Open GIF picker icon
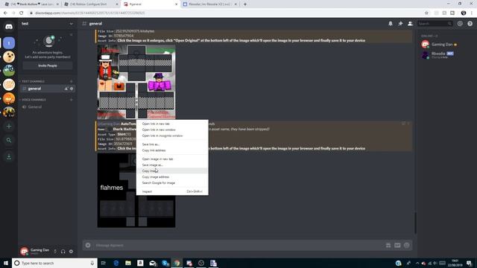Image resolution: width=477 pixels, height=268 pixels. [397, 245]
